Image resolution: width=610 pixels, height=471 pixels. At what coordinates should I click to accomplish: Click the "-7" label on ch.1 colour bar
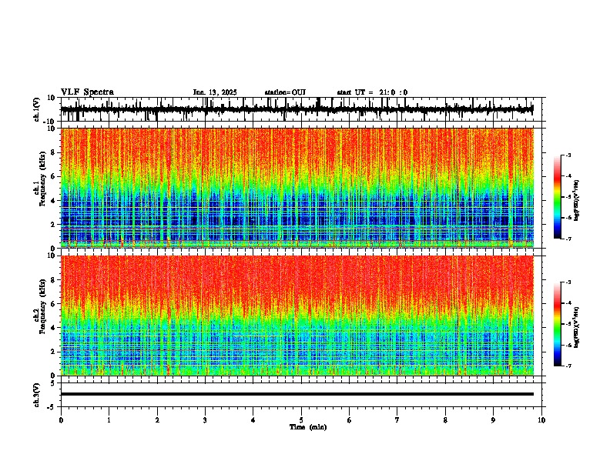click(x=568, y=239)
